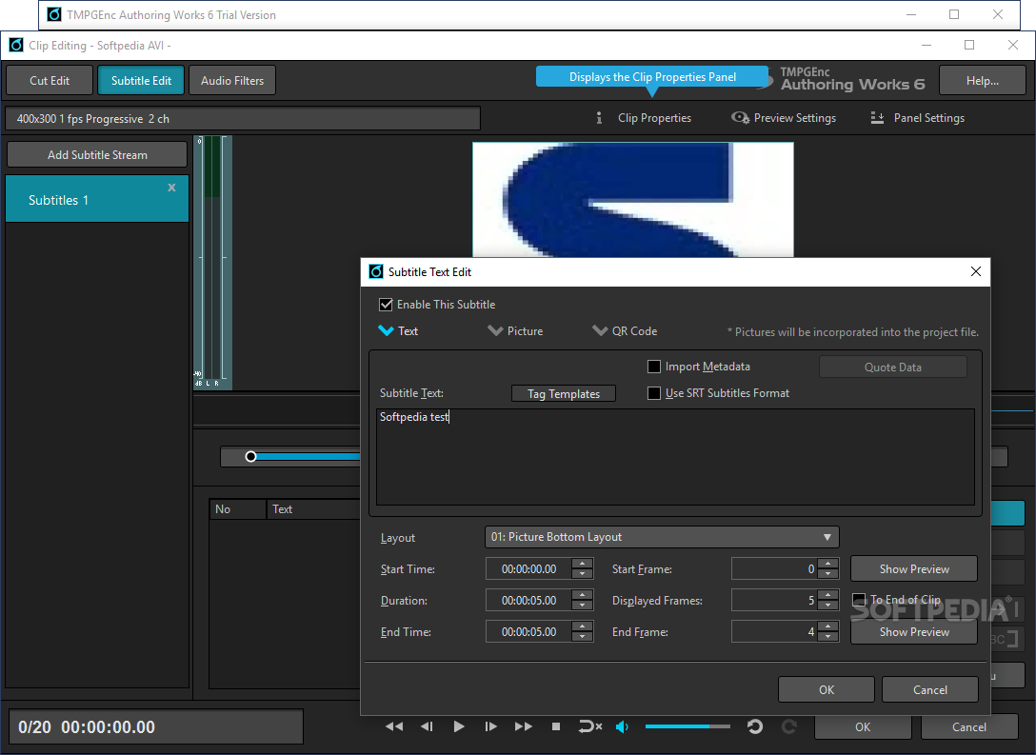Step forward one frame
This screenshot has width=1036, height=755.
(490, 726)
